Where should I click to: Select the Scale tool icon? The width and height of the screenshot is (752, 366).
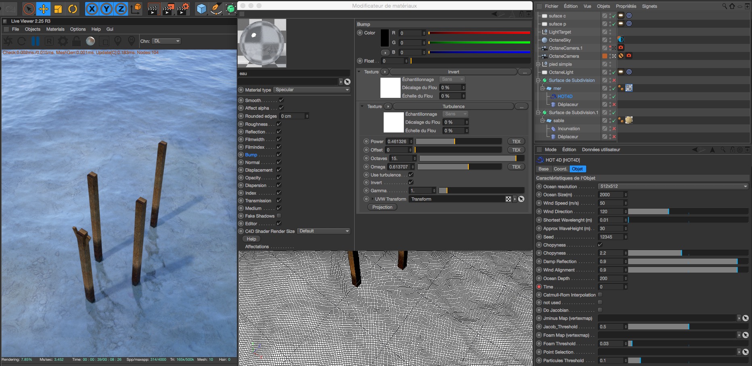coord(58,9)
